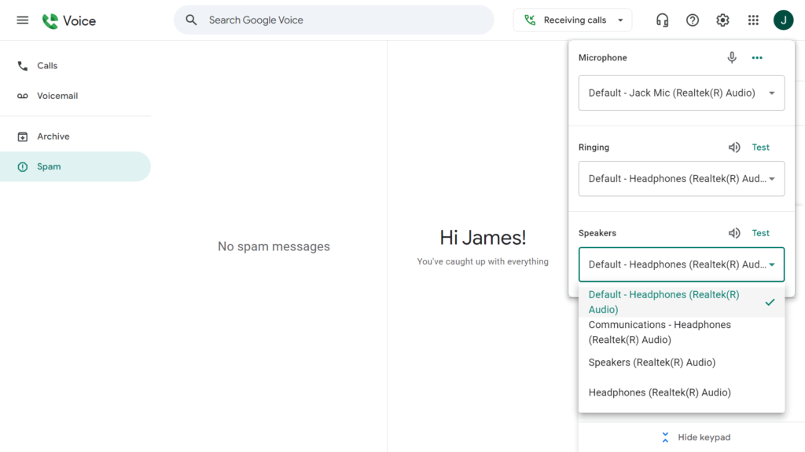Open the Microphone device dropdown
Screen dimensions: 805x452
coord(681,93)
